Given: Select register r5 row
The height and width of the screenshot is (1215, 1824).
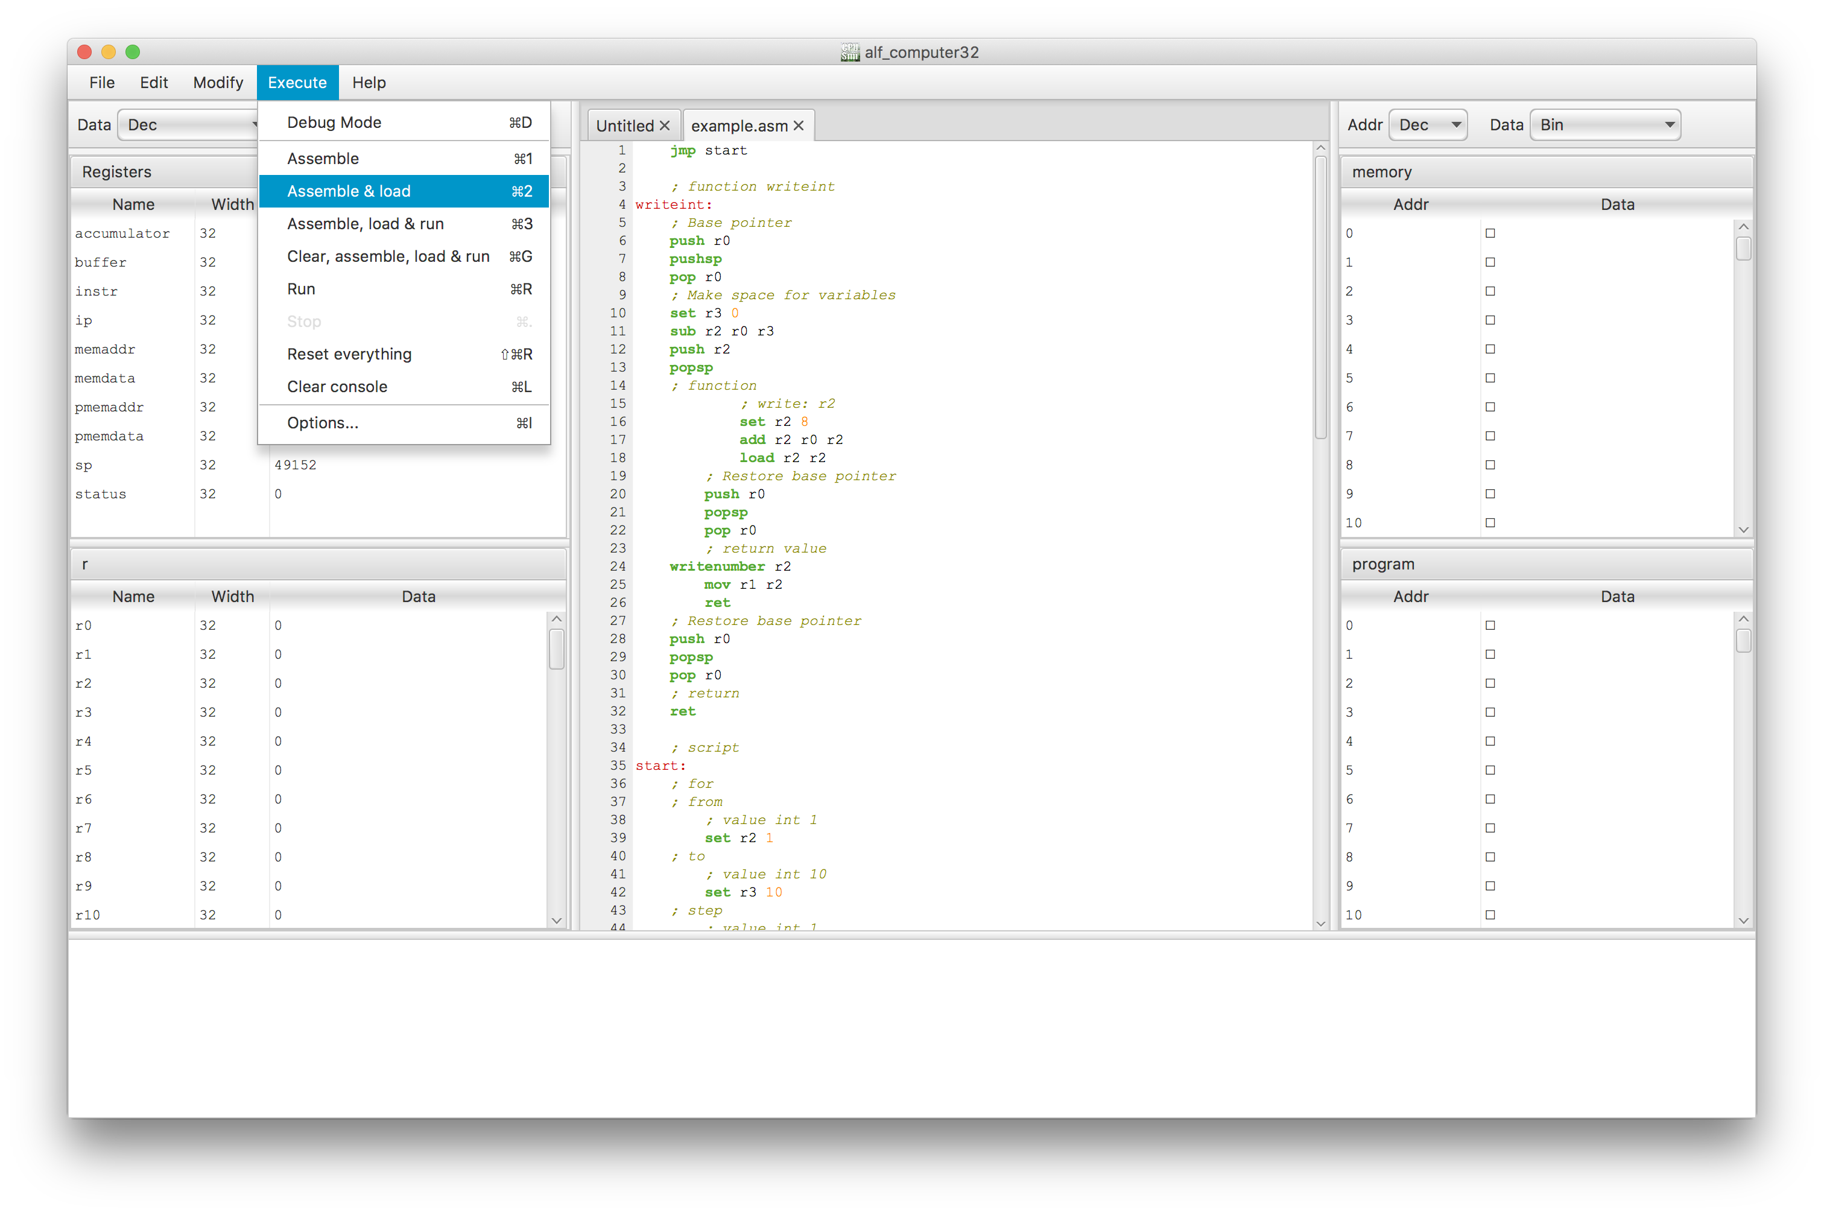Looking at the screenshot, I should click(x=309, y=770).
